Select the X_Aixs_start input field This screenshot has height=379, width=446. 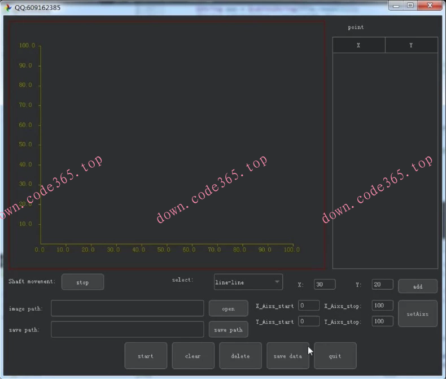(x=309, y=306)
